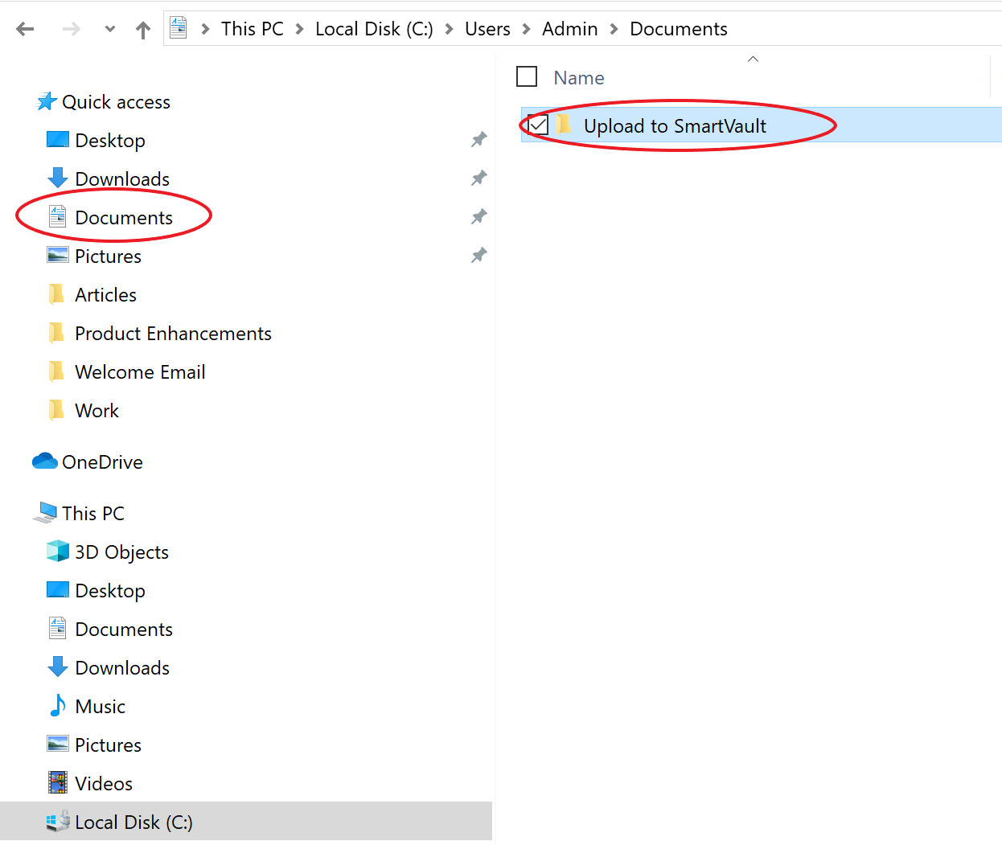Click the Desktop icon under This PC
The image size is (1002, 845).
58,590
